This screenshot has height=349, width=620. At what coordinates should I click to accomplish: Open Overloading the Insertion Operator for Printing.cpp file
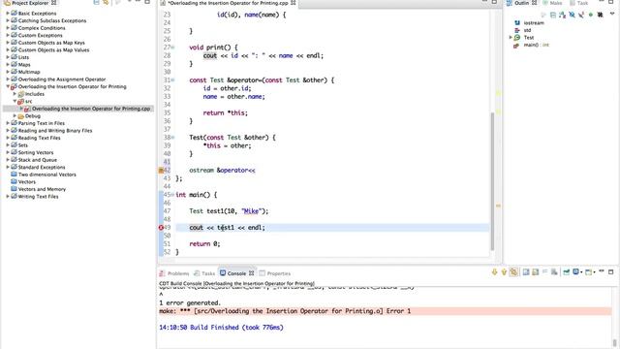(91, 109)
